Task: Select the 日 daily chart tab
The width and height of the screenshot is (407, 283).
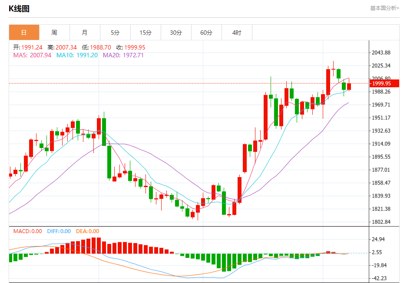Action: point(24,33)
